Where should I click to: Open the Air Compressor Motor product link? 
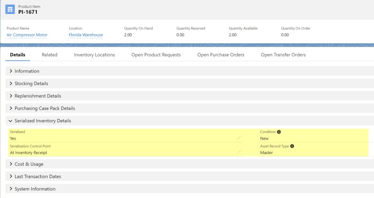point(27,35)
